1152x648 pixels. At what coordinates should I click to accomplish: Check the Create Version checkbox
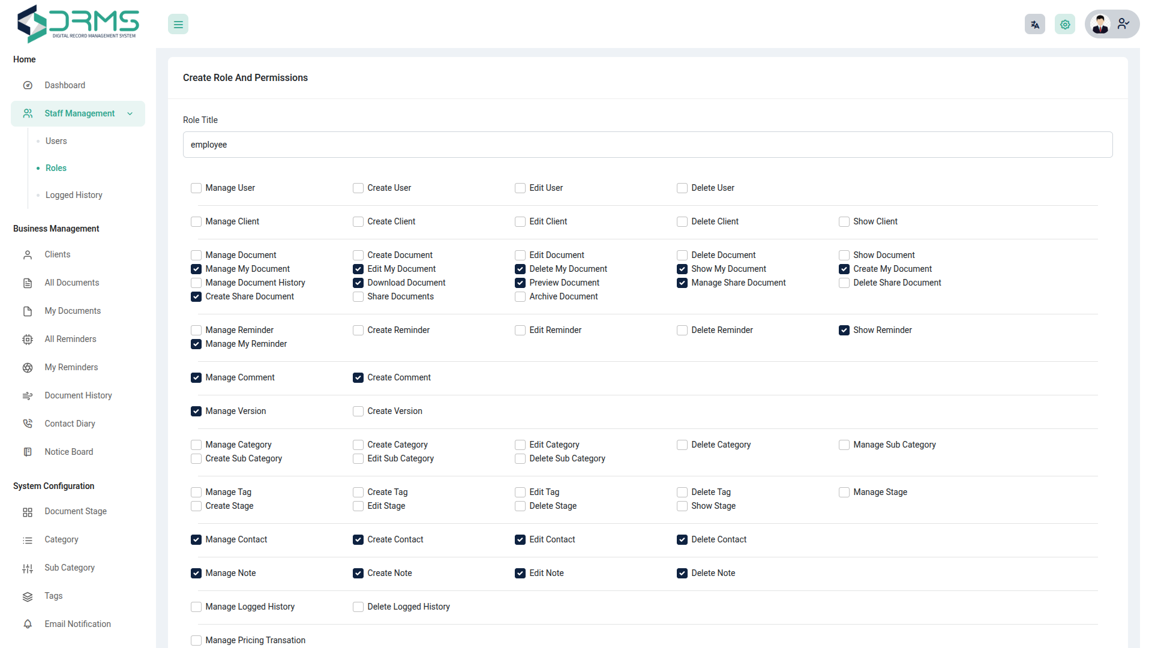pyautogui.click(x=358, y=412)
